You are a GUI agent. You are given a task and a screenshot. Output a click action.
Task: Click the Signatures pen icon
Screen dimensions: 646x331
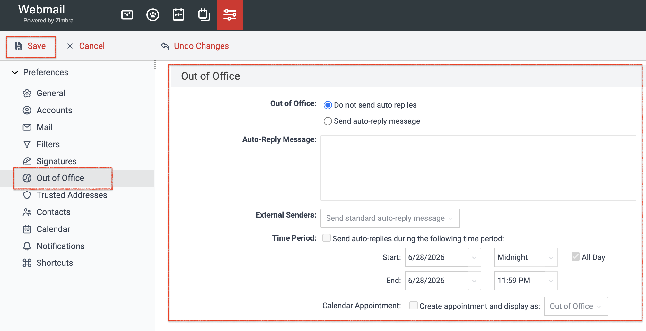[27, 161]
